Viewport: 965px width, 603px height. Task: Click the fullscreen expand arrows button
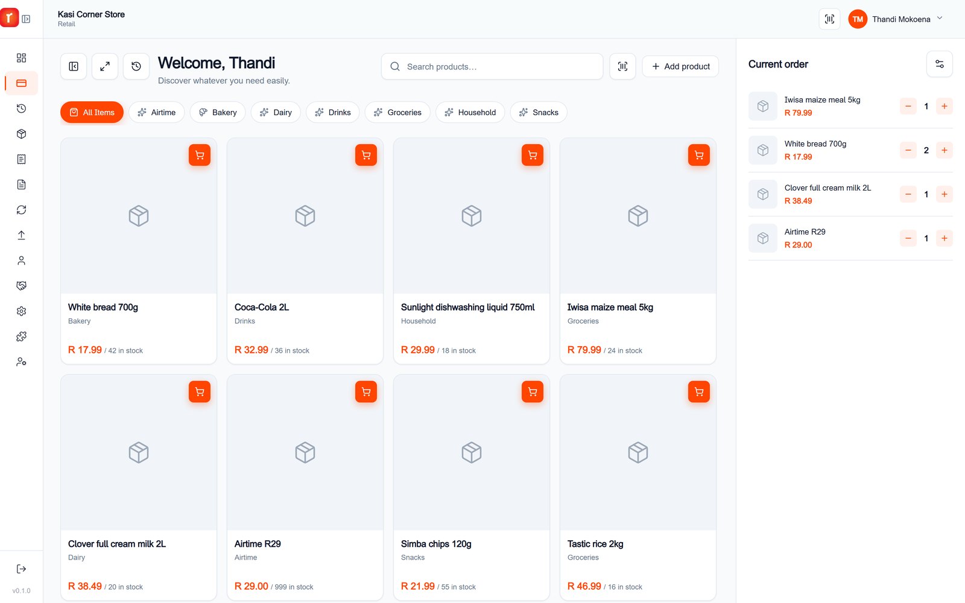105,66
